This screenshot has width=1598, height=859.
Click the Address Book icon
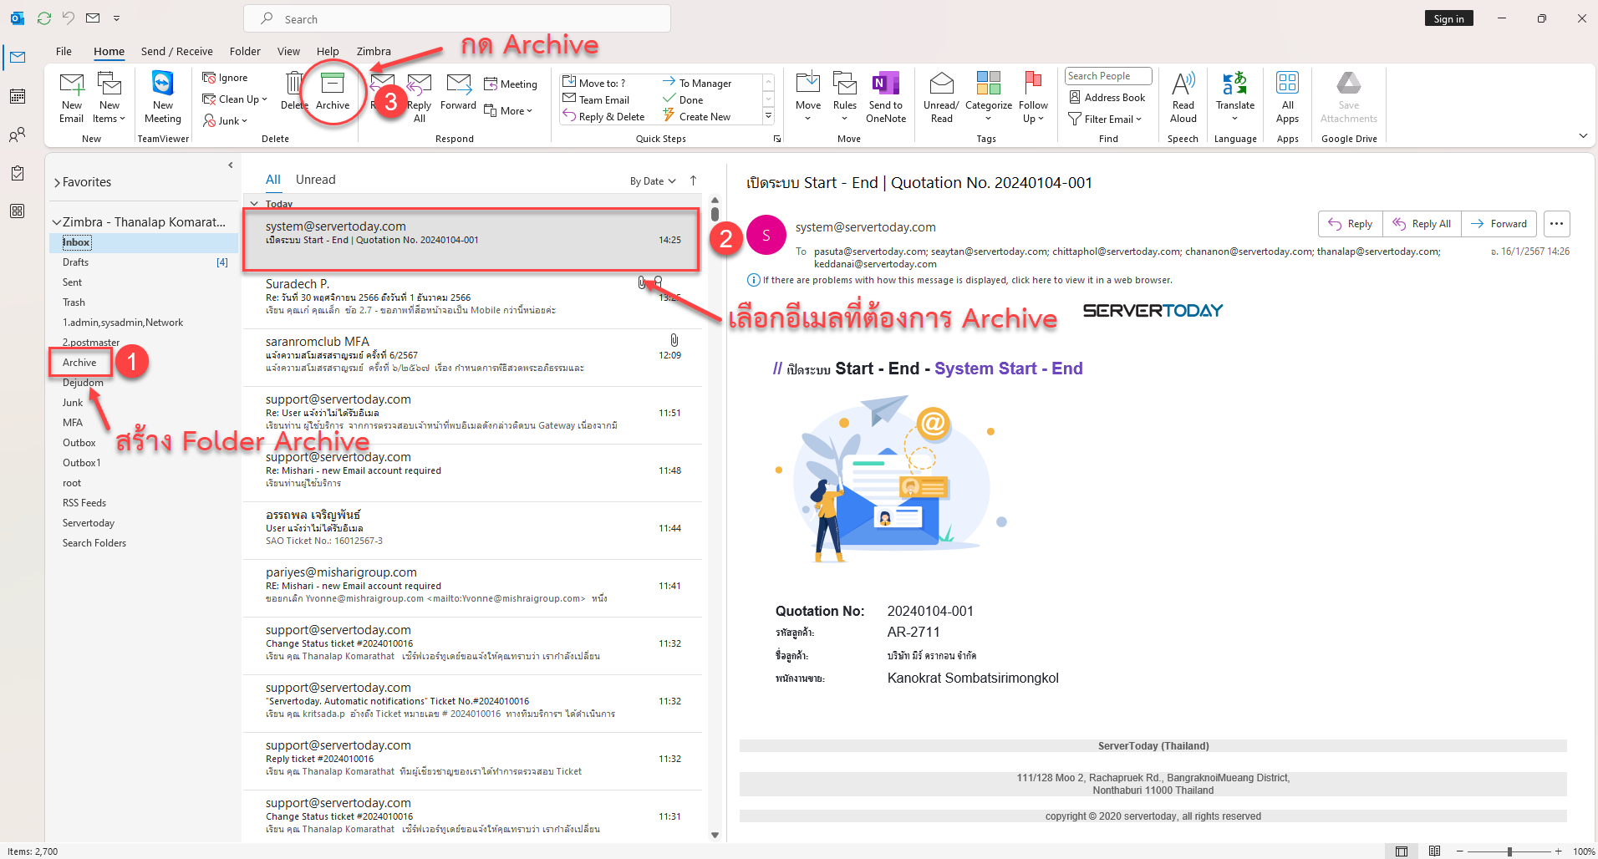[1075, 98]
